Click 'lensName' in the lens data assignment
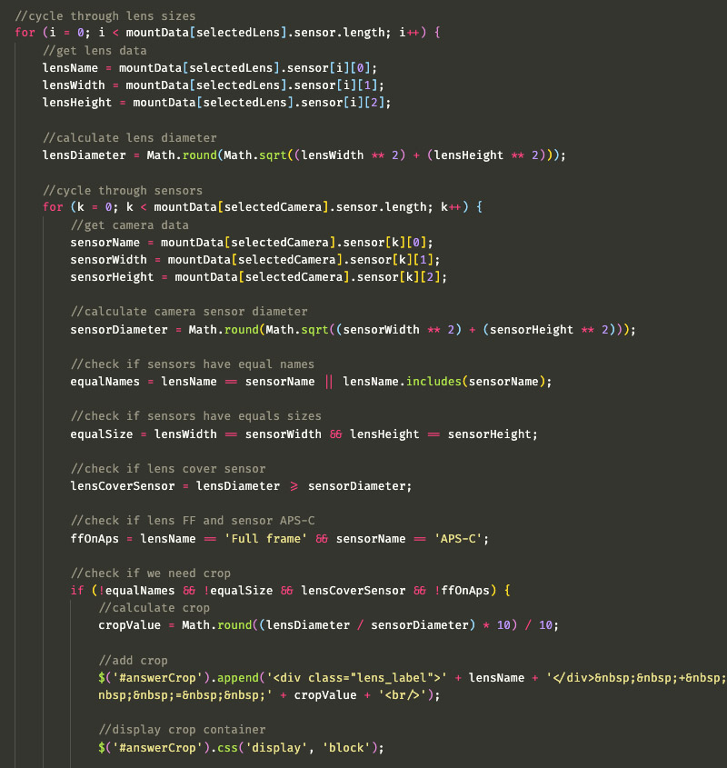The height and width of the screenshot is (768, 727). 70,67
